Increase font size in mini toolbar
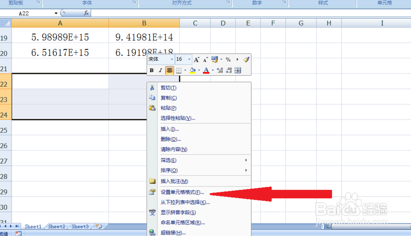 pyautogui.click(x=196, y=60)
